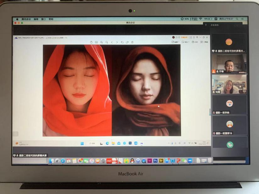The width and height of the screenshot is (259, 194).
Task: Click the Wi-Fi icon in macOS menu bar
Action: click(200, 19)
